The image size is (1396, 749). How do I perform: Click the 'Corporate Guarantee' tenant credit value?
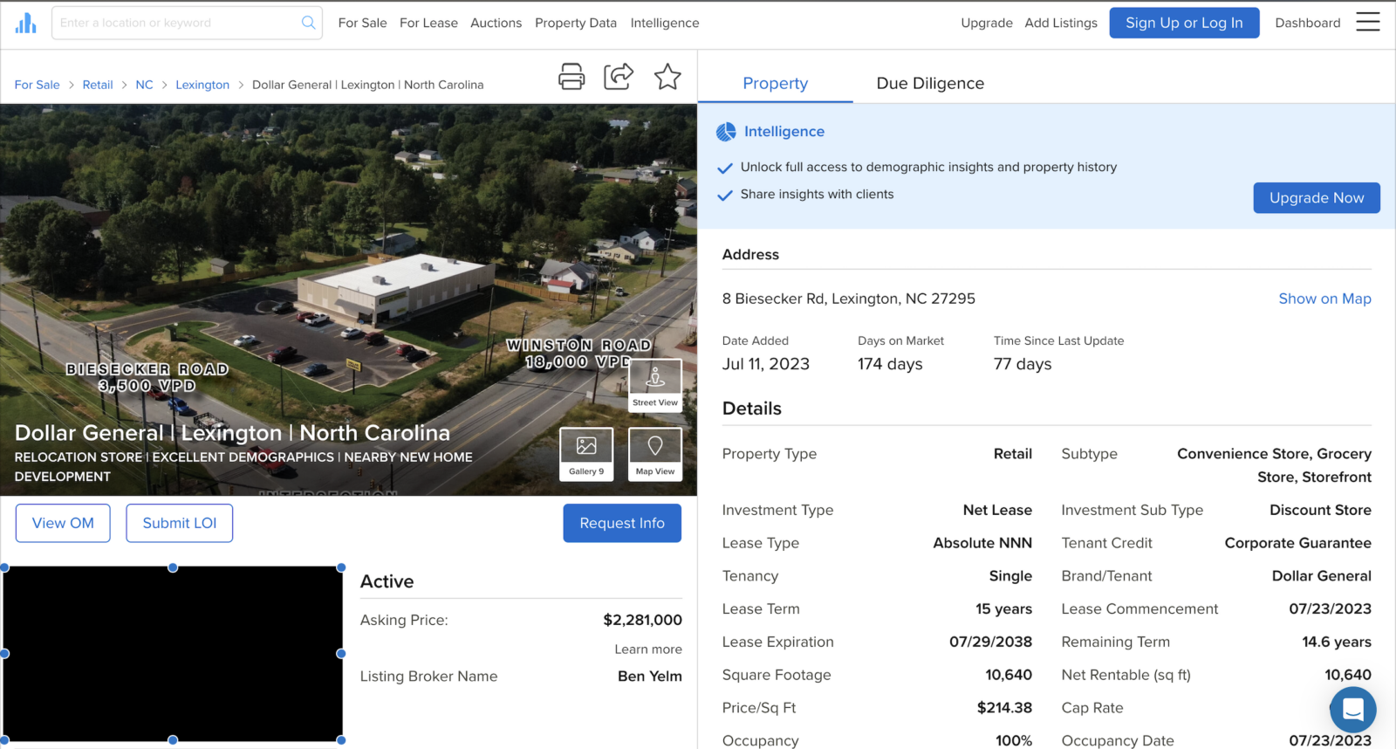[1298, 543]
